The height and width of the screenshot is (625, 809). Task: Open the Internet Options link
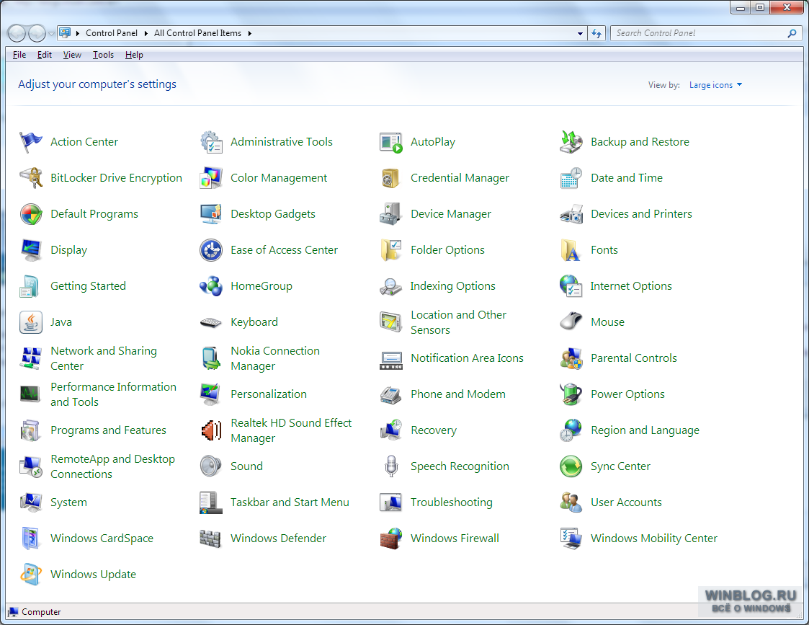tap(631, 286)
